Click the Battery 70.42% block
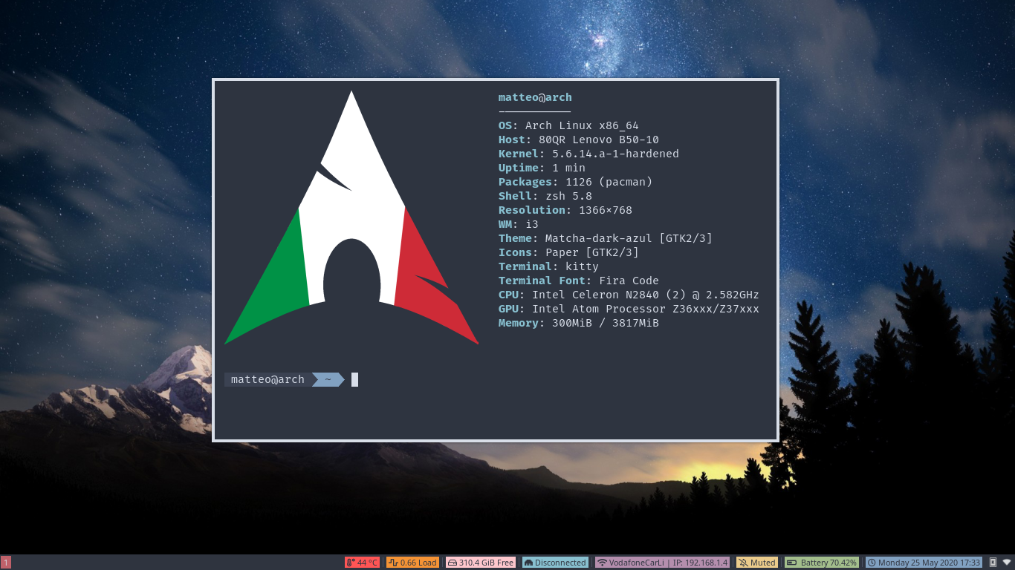This screenshot has height=570, width=1015. point(822,563)
